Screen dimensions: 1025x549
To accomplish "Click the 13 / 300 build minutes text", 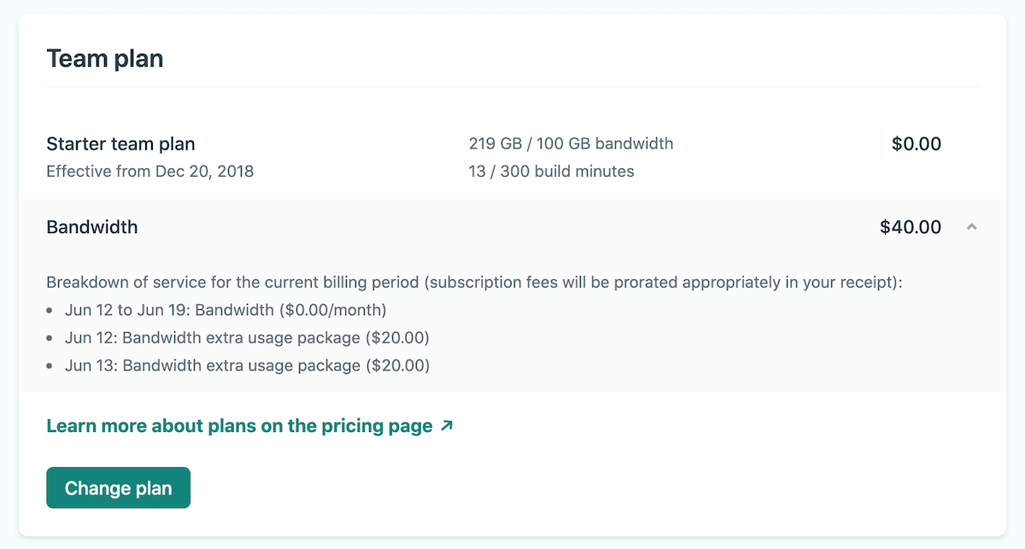I will [x=550, y=171].
